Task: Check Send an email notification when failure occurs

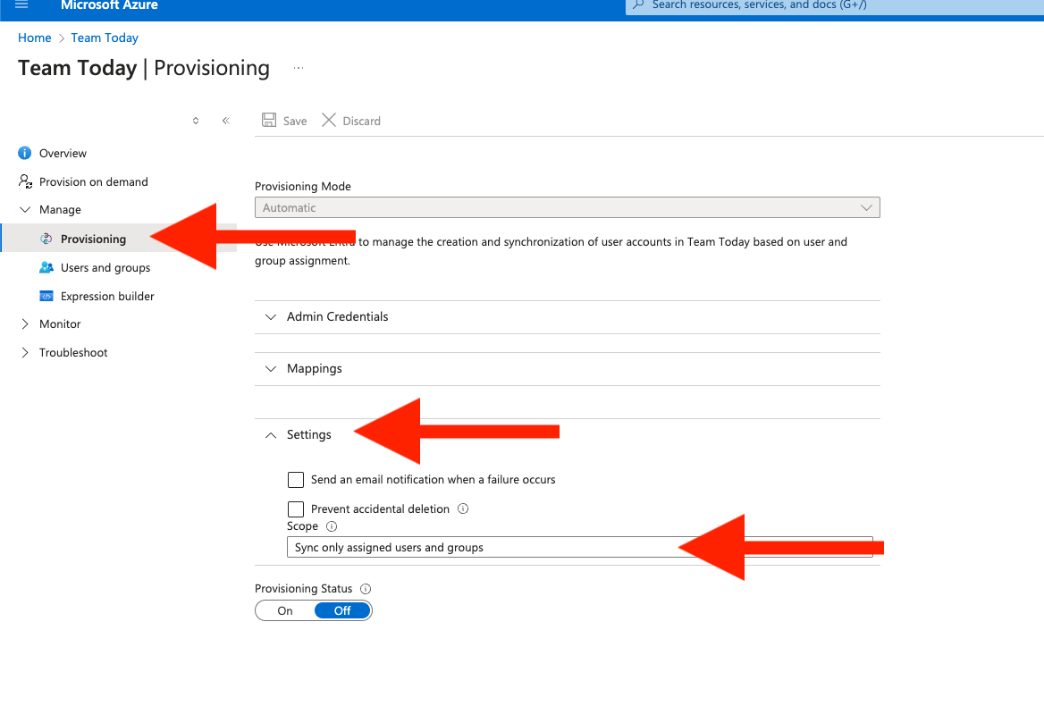Action: (296, 480)
